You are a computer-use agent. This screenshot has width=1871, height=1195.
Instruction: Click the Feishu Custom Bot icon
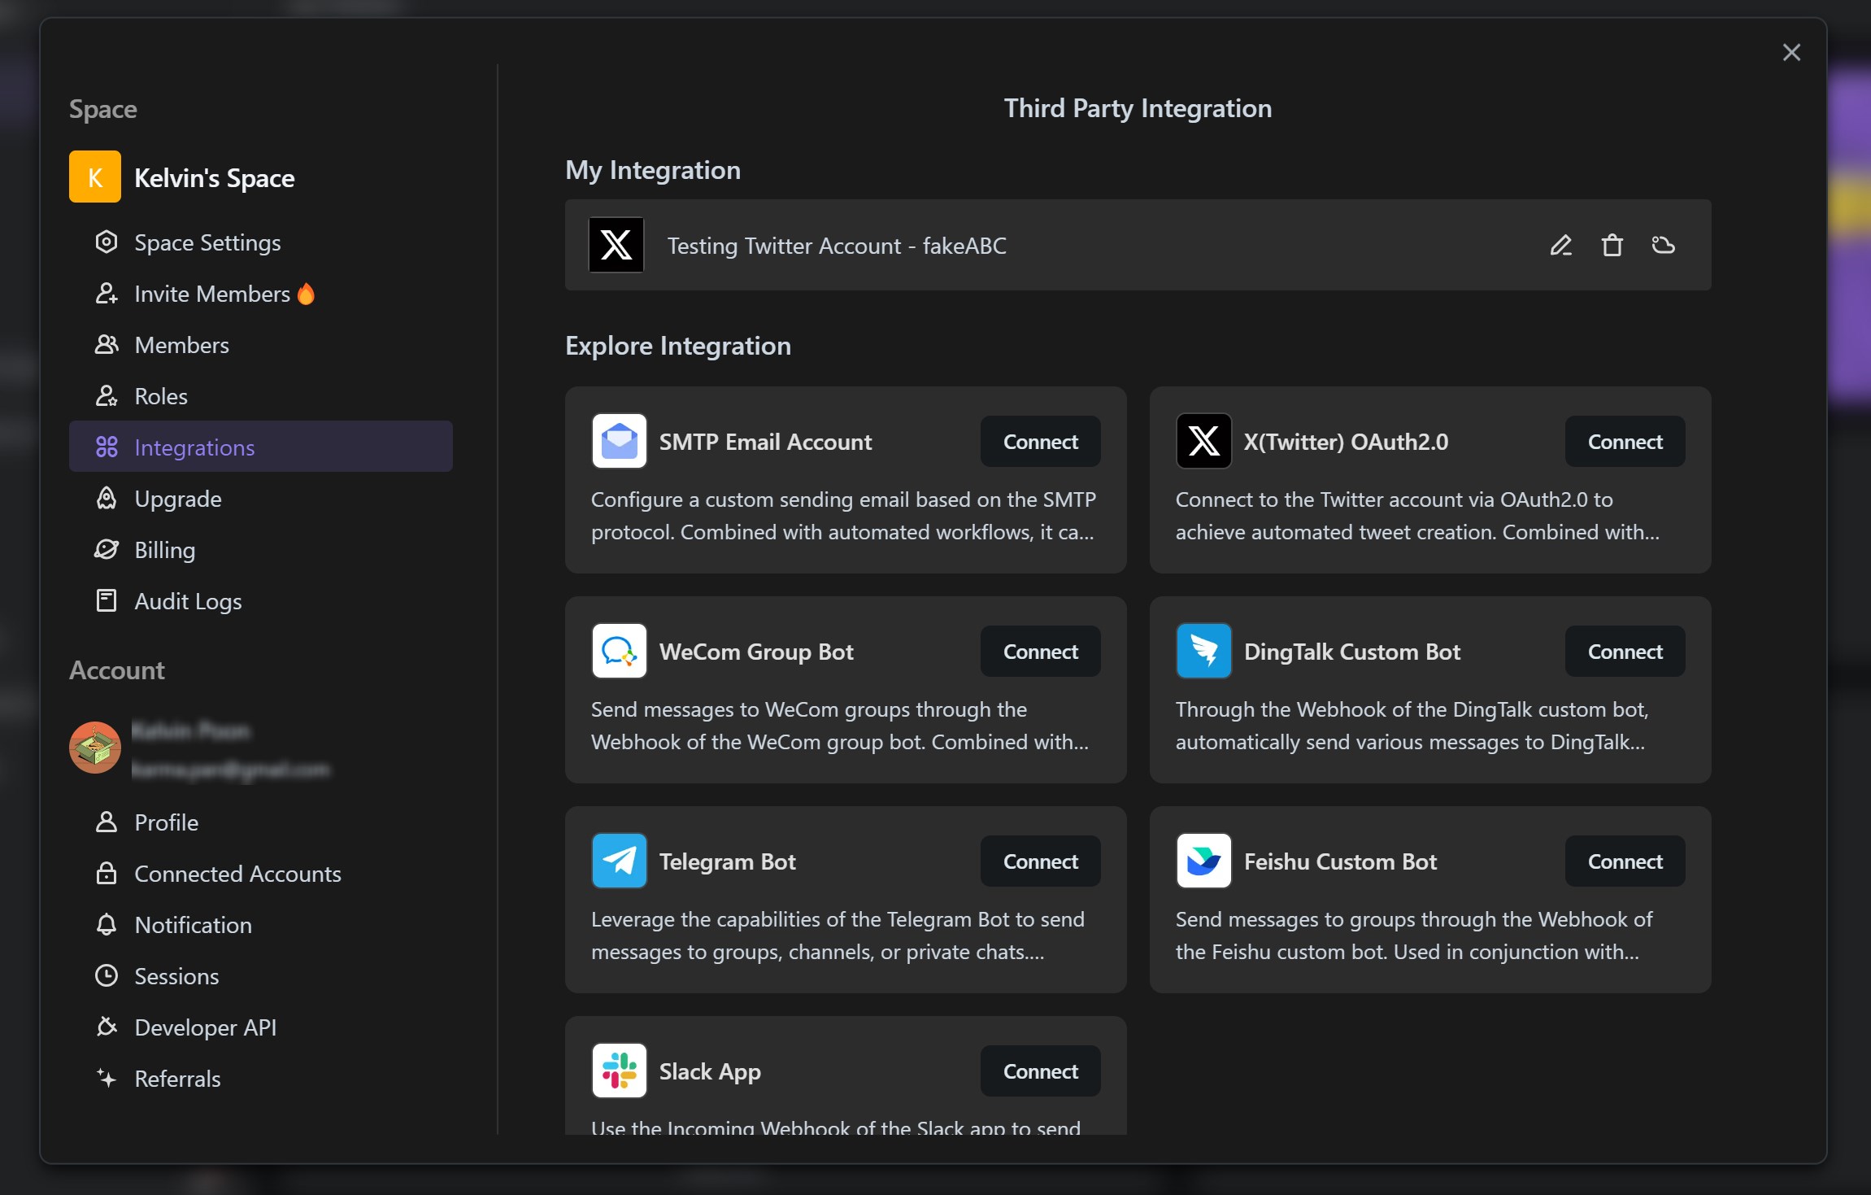(1203, 861)
